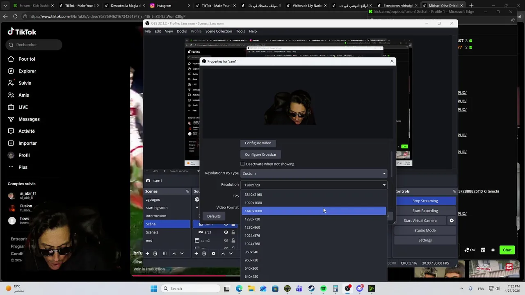Add a new source with the plus icon
The image size is (525, 295).
tap(196, 254)
